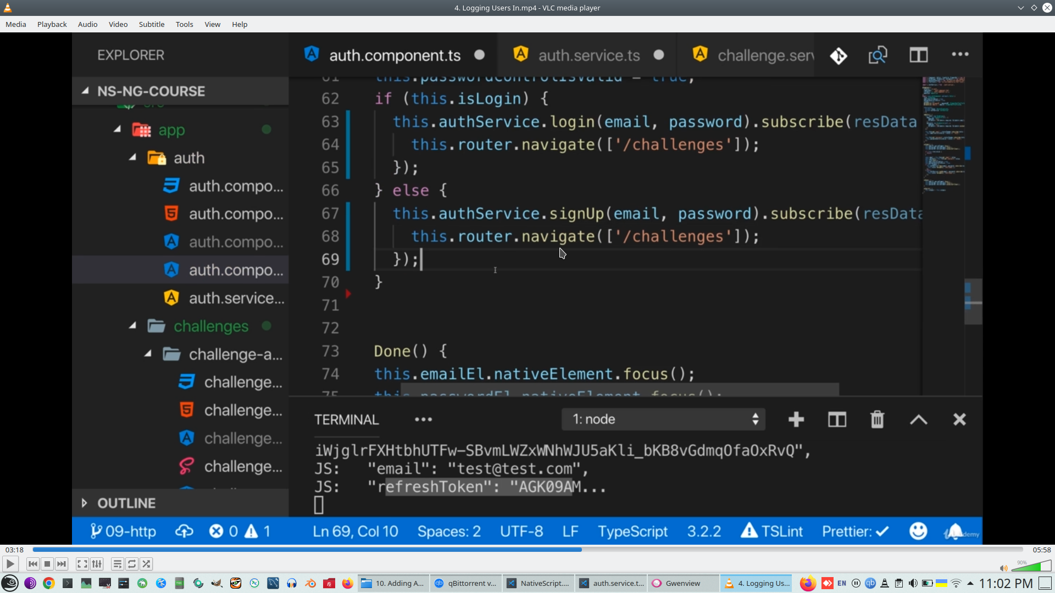Expand the system tray hidden icons arrow
This screenshot has width=1055, height=593.
tap(970, 583)
